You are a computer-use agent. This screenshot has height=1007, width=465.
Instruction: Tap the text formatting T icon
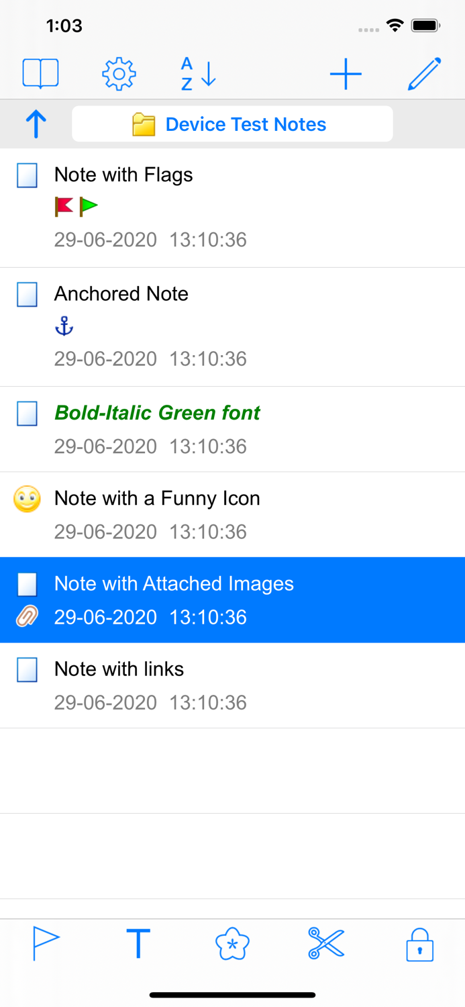pyautogui.click(x=138, y=943)
